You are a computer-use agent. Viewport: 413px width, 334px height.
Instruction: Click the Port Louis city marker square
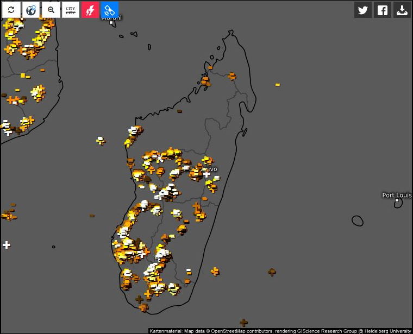click(x=397, y=200)
